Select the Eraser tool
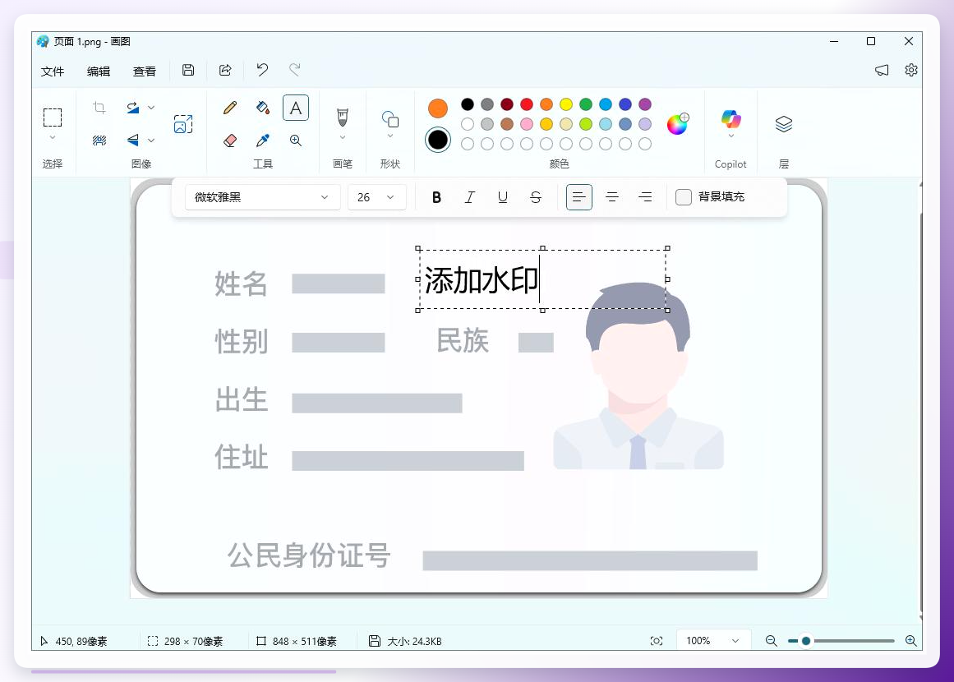Viewport: 954px width, 682px height. (x=230, y=141)
